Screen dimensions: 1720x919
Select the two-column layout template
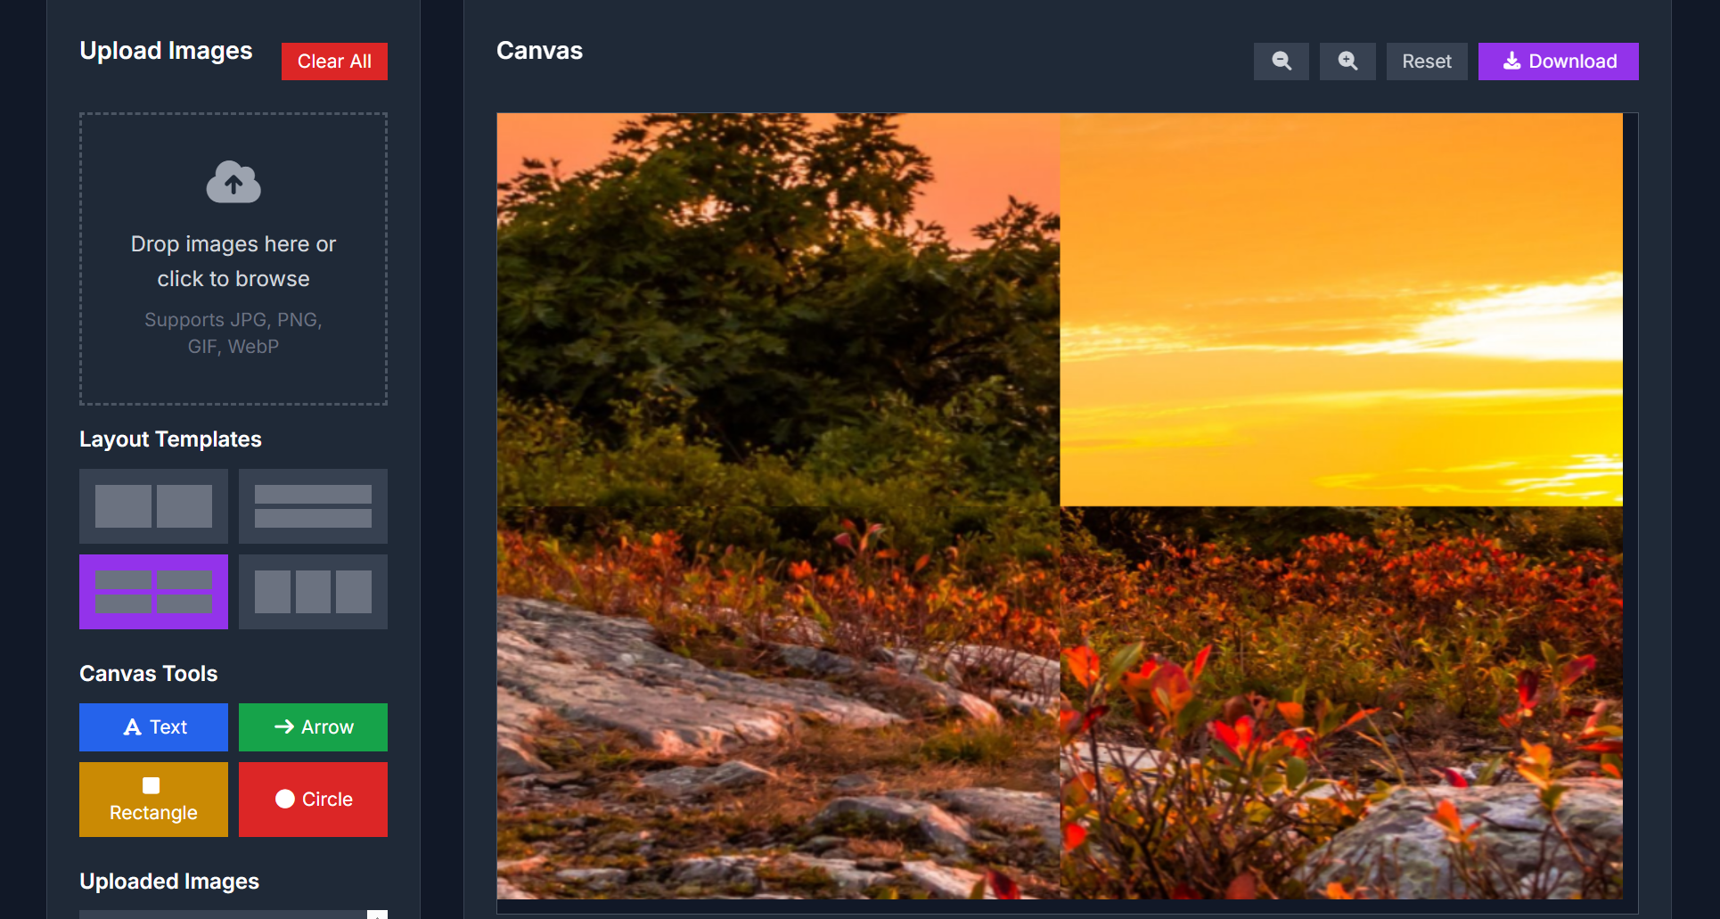(153, 506)
